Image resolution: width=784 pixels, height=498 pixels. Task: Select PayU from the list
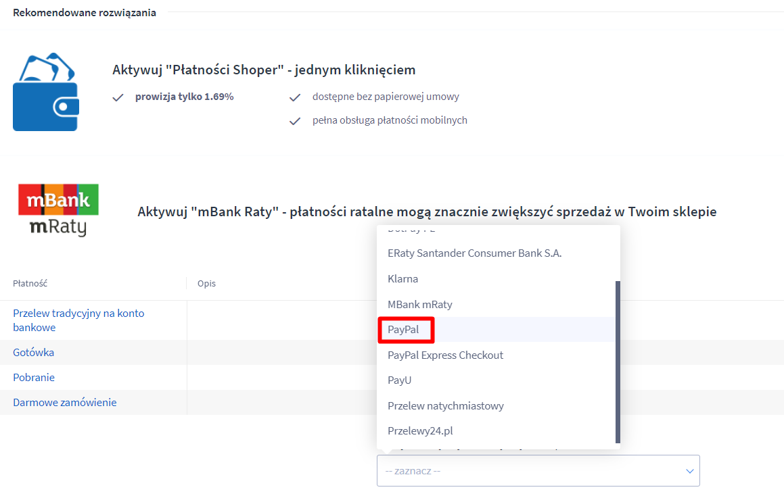point(399,380)
